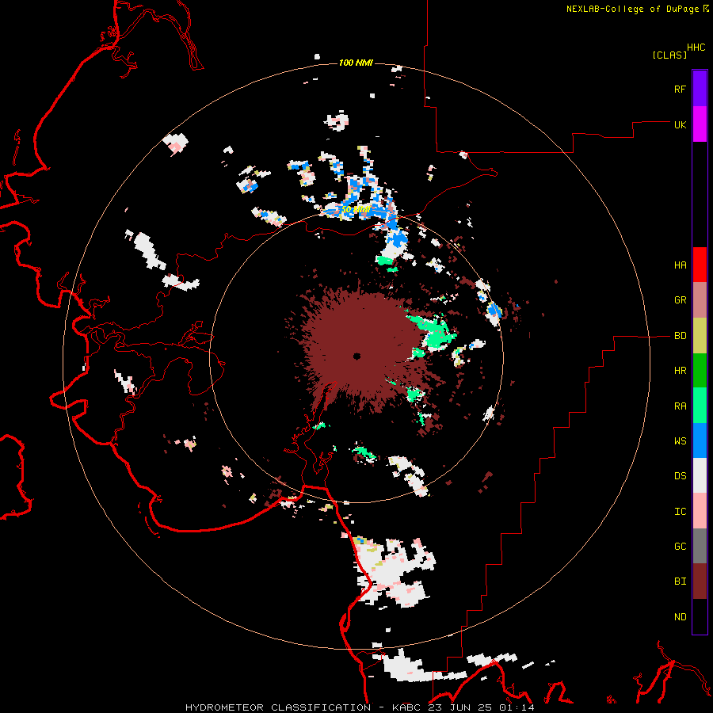This screenshot has height=713, width=713.
Task: Click the "BD" legend label
Action: (x=680, y=336)
